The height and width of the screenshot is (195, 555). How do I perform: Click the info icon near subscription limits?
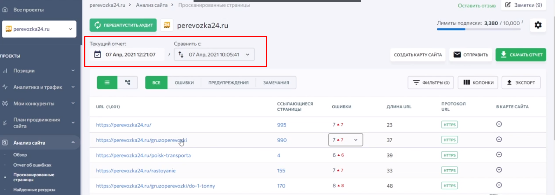pyautogui.click(x=522, y=22)
